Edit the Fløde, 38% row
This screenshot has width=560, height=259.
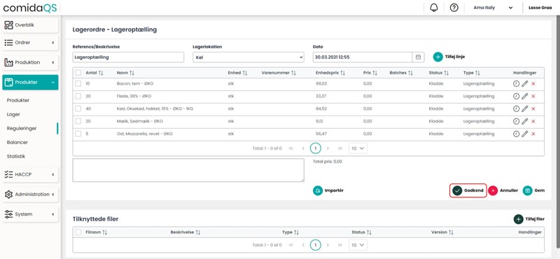(x=524, y=96)
